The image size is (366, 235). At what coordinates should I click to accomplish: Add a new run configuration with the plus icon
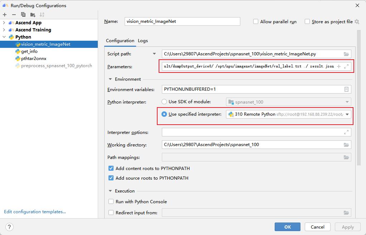click(4, 14)
